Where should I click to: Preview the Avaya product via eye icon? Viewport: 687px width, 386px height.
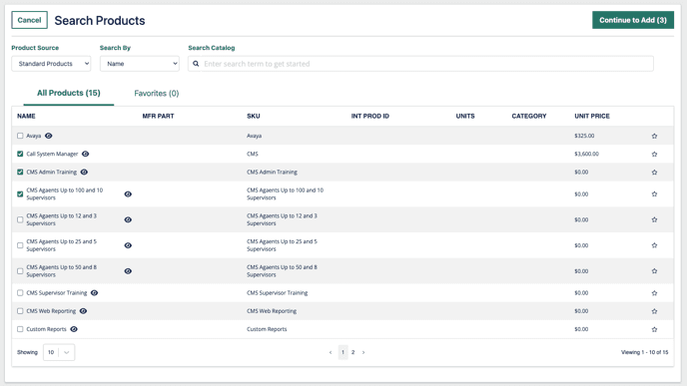point(49,136)
